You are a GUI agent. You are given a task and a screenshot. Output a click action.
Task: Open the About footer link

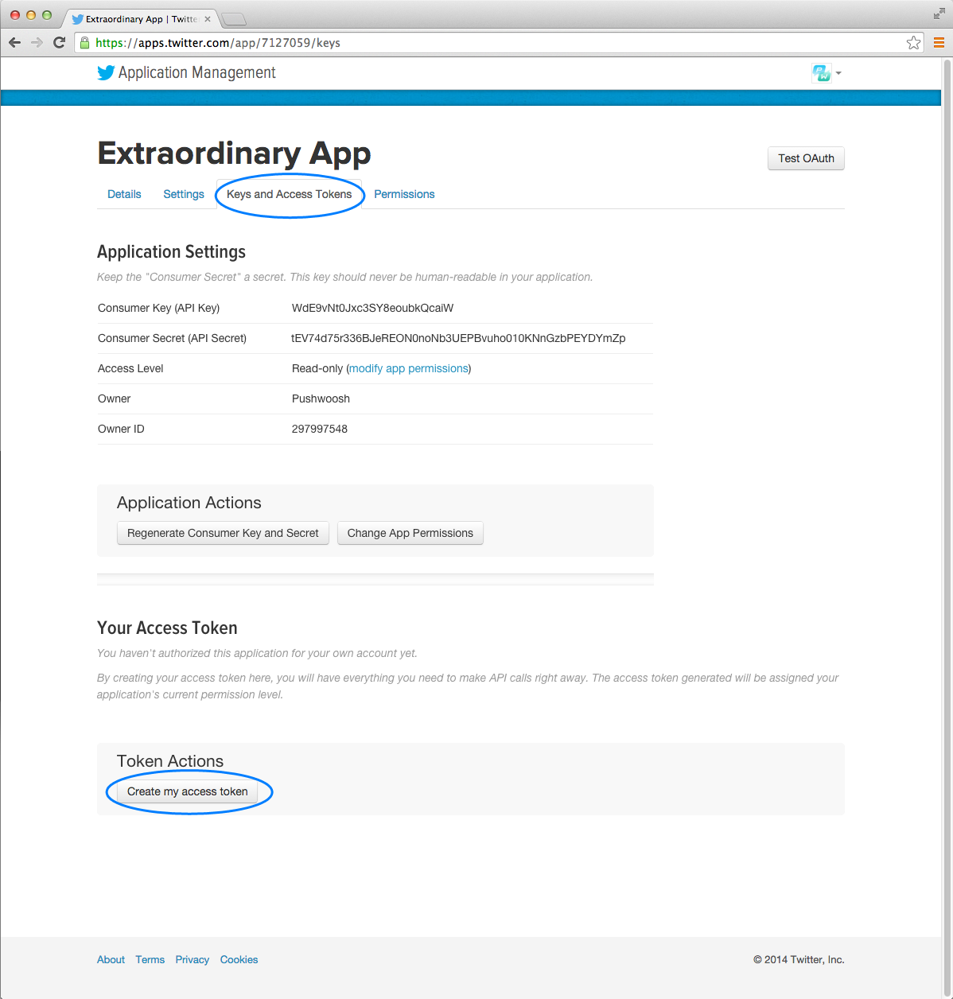pos(111,960)
